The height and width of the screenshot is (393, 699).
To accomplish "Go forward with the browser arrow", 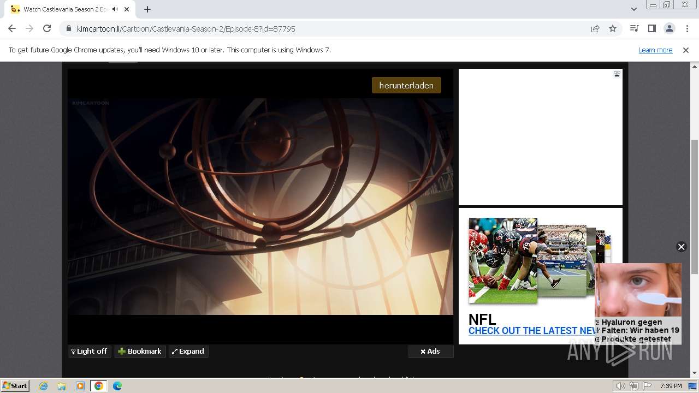I will tap(29, 28).
